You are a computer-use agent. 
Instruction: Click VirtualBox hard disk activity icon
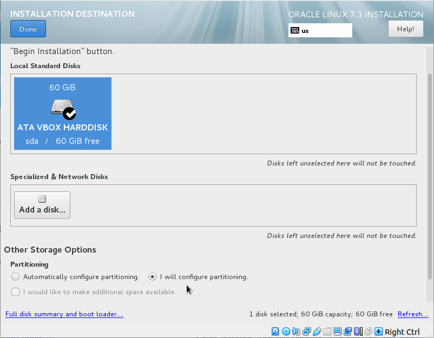[275, 332]
